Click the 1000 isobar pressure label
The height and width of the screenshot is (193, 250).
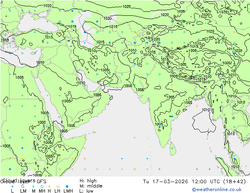click(41, 122)
